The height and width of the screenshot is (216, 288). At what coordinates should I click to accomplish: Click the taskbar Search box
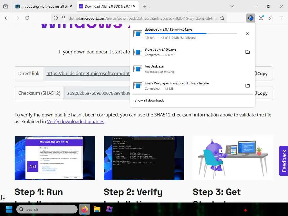(47, 209)
